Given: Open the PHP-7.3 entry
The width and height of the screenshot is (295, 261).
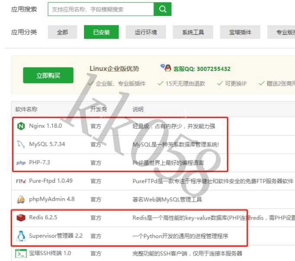Looking at the screenshot, I should tap(39, 162).
